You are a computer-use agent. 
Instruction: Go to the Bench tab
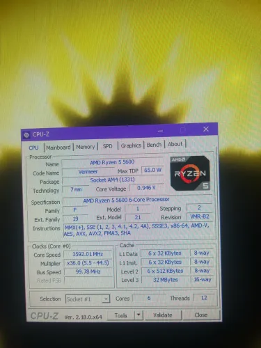pyautogui.click(x=154, y=145)
